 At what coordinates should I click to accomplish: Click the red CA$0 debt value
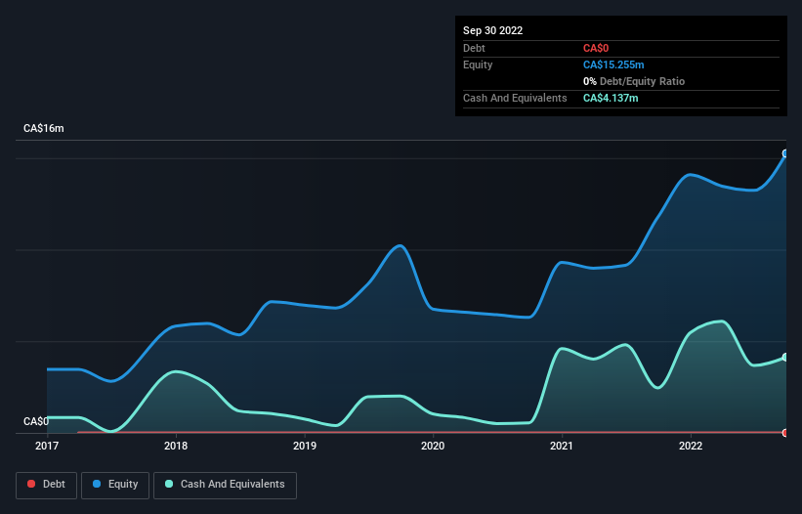(x=596, y=48)
